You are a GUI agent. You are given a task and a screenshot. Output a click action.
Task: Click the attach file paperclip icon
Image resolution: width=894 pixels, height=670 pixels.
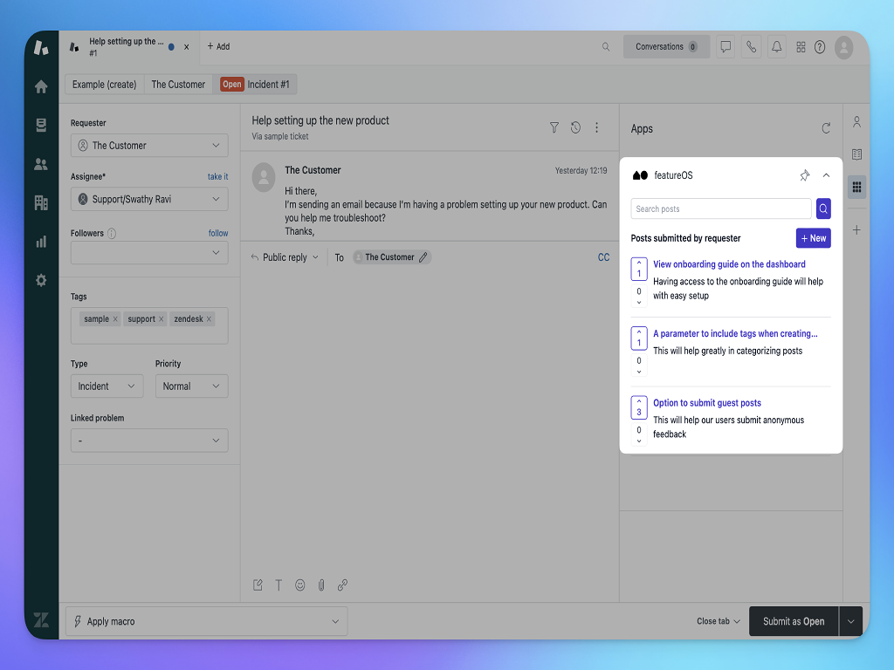pos(321,585)
